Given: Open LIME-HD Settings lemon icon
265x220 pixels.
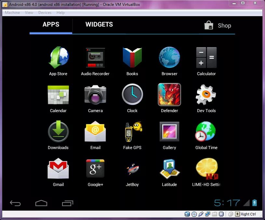Looking at the screenshot, I should coord(207,169).
